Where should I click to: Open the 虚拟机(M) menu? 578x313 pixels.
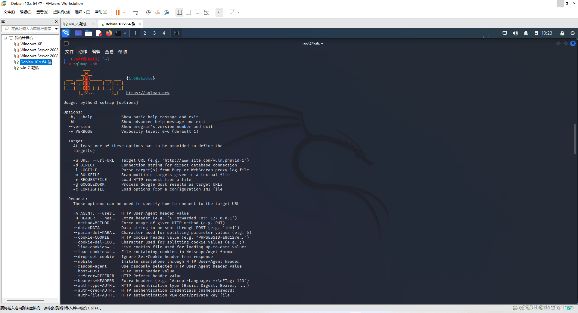point(61,12)
